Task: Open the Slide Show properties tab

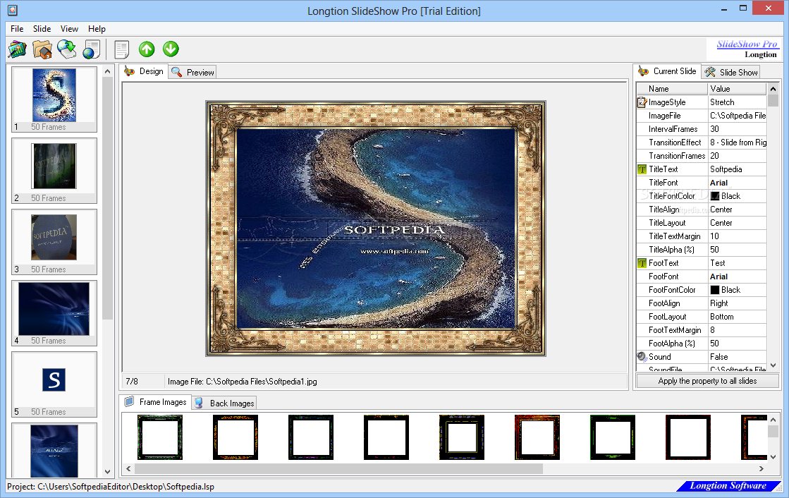Action: (x=731, y=72)
